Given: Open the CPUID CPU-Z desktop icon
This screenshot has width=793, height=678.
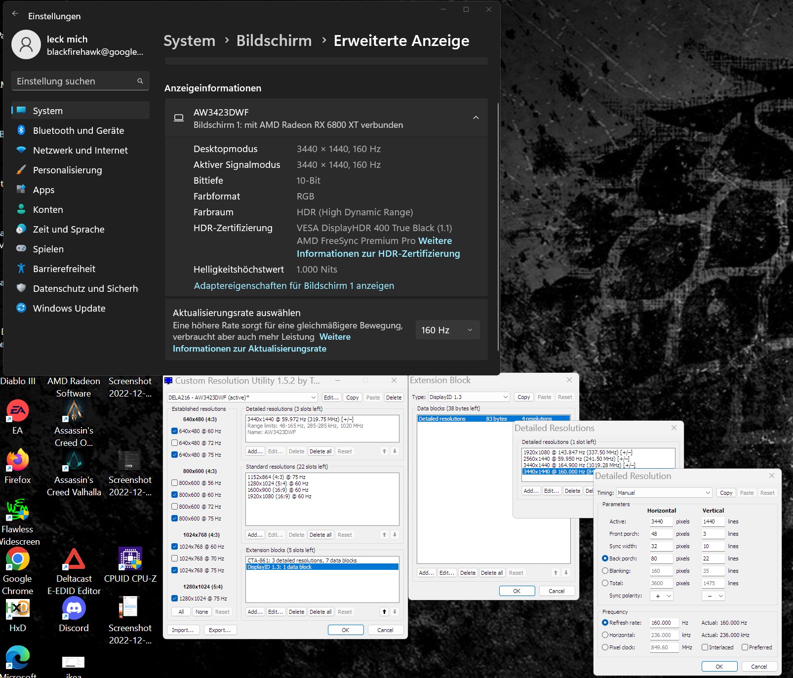Looking at the screenshot, I should click(x=130, y=565).
